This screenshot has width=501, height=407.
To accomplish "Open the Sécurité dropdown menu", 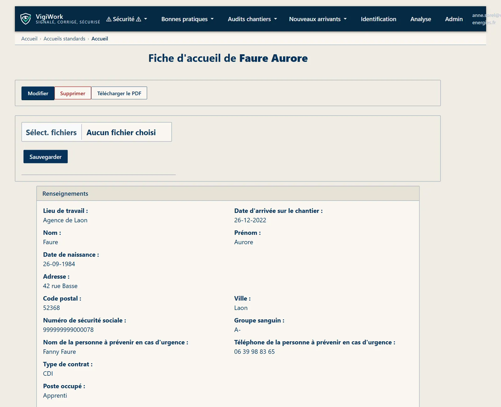I will (x=127, y=19).
